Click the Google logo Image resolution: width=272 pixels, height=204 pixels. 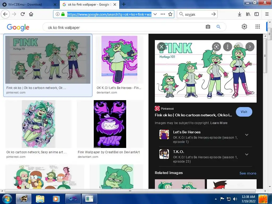(18, 27)
